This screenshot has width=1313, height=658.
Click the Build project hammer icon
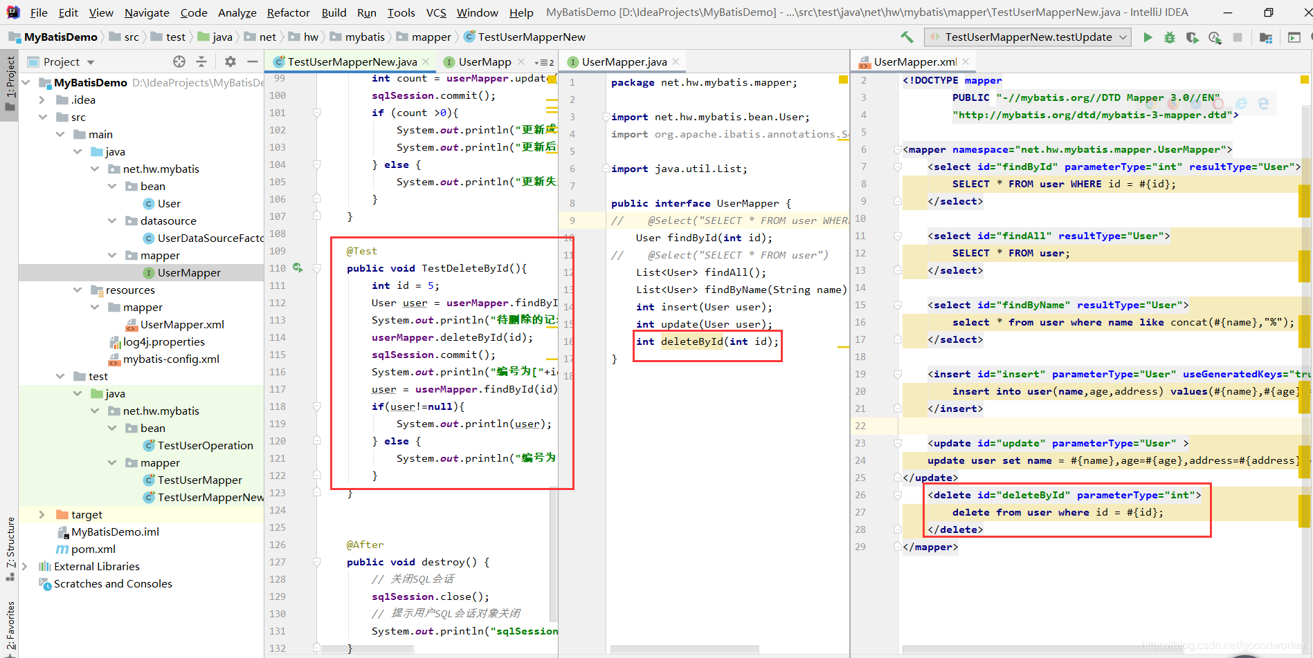[x=906, y=37]
